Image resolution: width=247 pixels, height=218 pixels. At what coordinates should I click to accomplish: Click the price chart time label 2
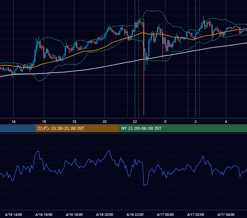[x=196, y=122]
